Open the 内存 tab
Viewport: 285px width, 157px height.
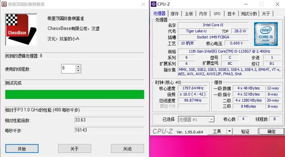pos(203,14)
